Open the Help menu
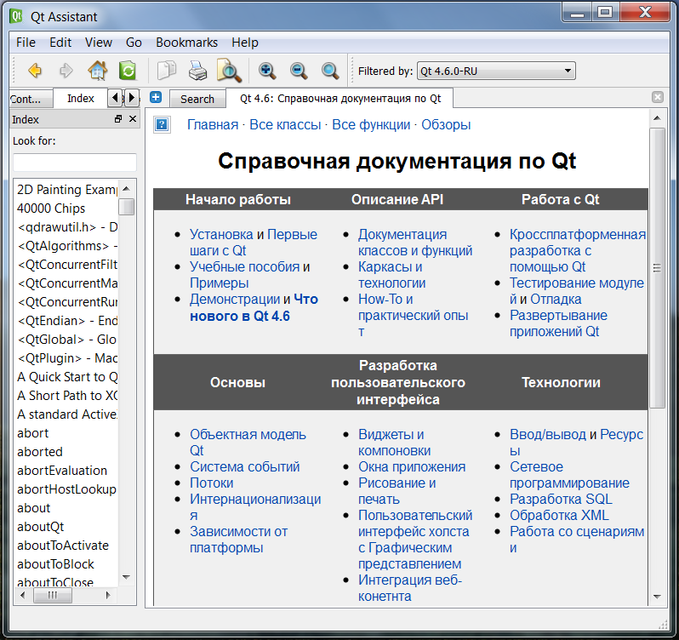This screenshot has height=640, width=679. click(x=245, y=43)
